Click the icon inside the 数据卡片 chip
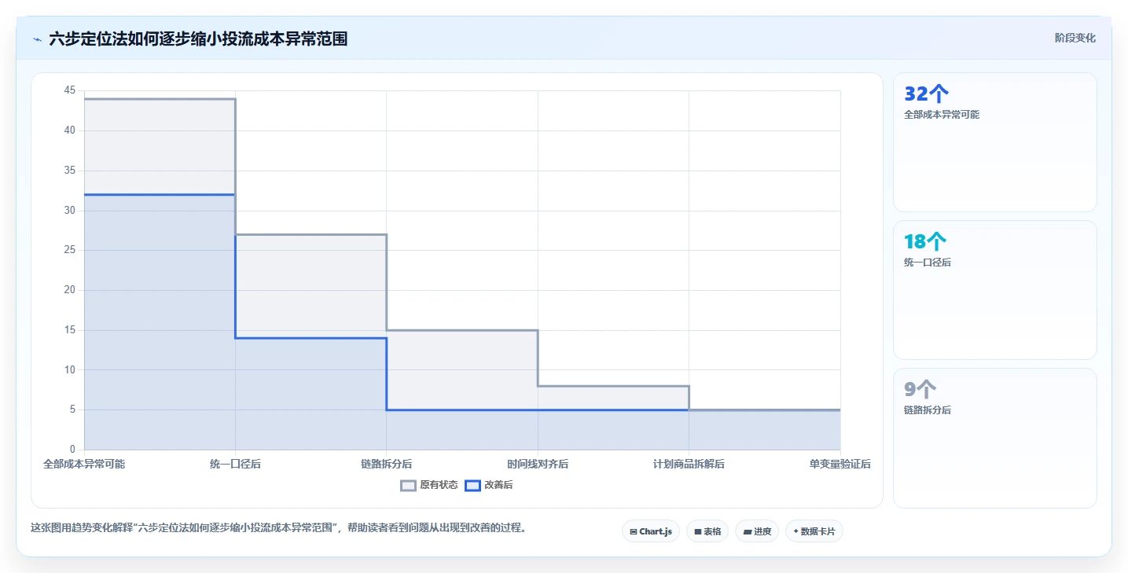This screenshot has height=573, width=1128. (796, 531)
